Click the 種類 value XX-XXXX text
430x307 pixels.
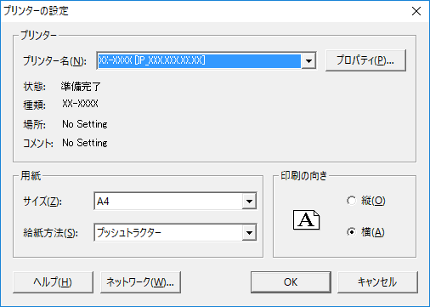click(x=80, y=104)
